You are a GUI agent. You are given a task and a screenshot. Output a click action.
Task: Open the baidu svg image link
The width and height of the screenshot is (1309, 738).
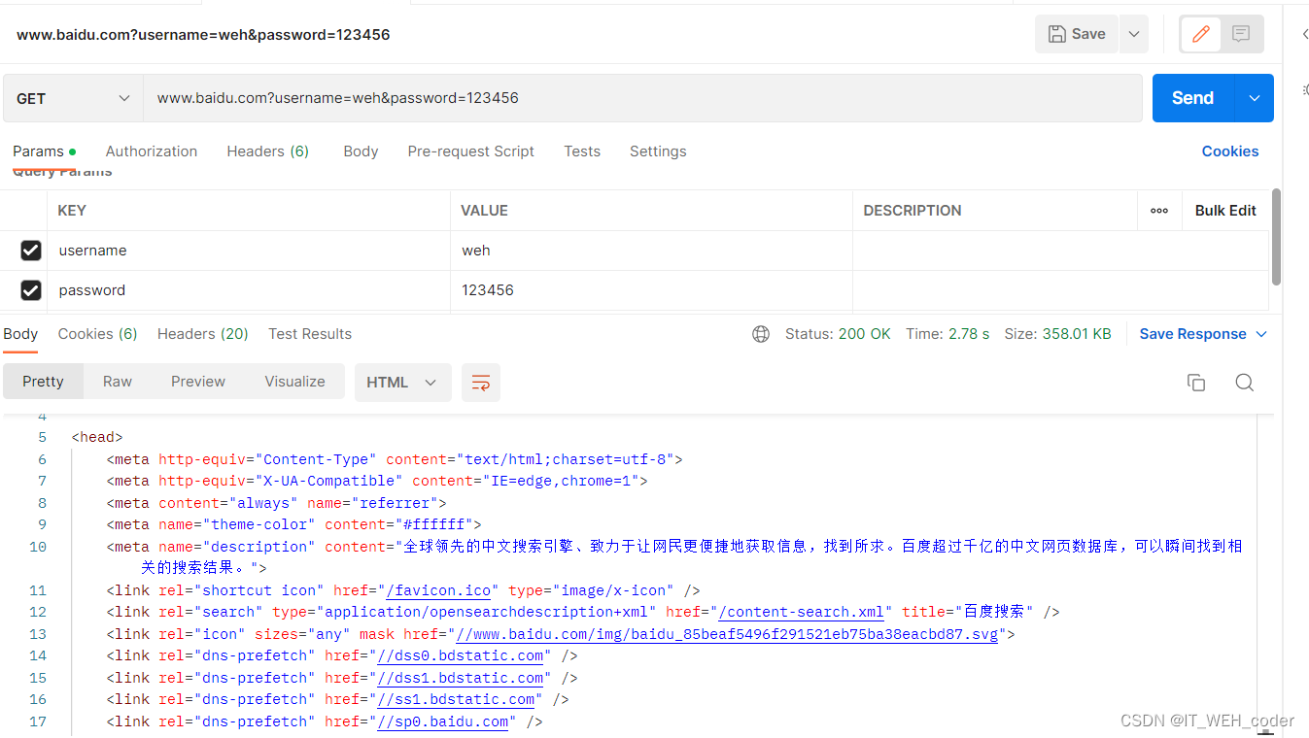727,634
